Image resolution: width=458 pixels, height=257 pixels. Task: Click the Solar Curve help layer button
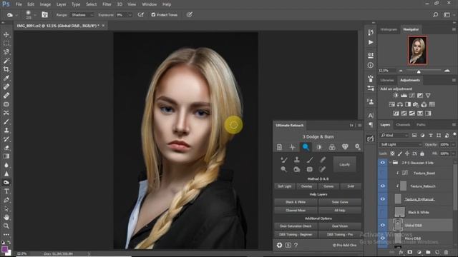tap(340, 202)
